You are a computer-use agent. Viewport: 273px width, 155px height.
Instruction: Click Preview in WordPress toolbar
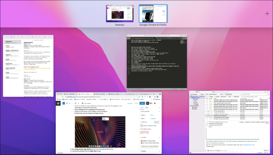136,103
